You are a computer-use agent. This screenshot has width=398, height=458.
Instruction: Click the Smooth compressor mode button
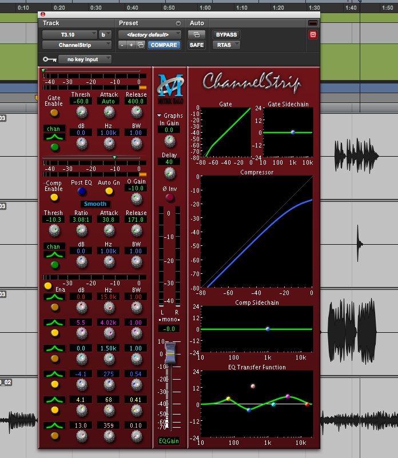(x=95, y=204)
